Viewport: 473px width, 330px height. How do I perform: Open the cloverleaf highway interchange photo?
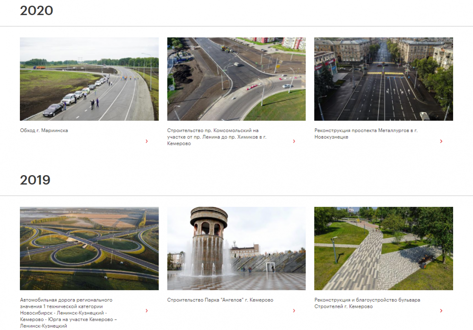89,249
